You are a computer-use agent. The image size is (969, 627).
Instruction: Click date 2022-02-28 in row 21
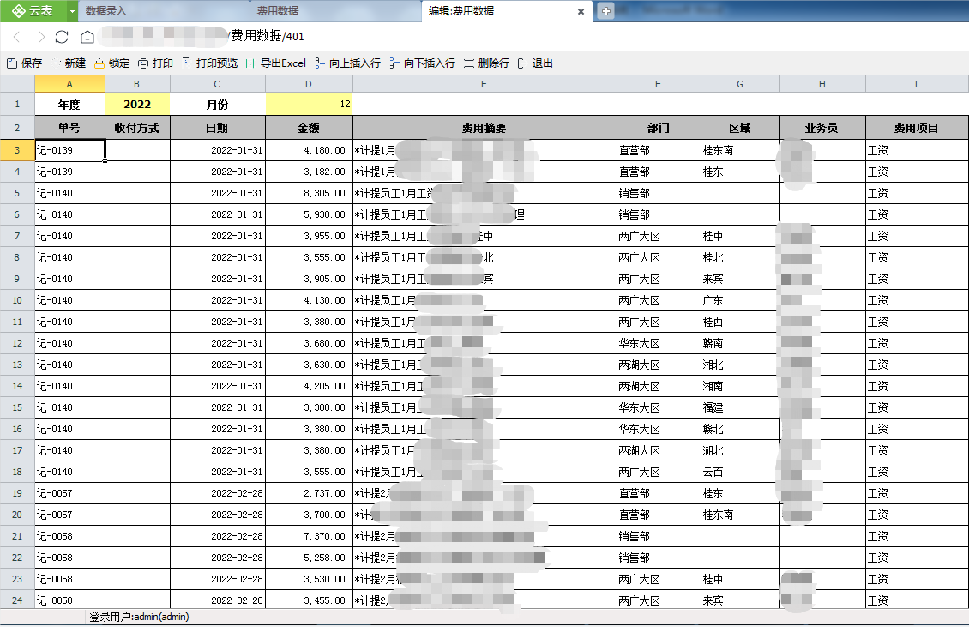click(218, 536)
